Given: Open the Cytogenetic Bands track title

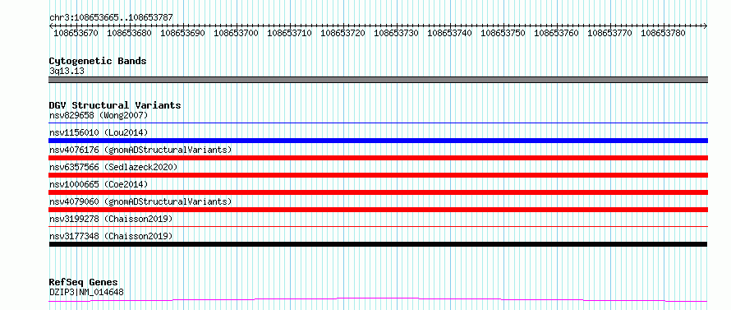Looking at the screenshot, I should (98, 61).
